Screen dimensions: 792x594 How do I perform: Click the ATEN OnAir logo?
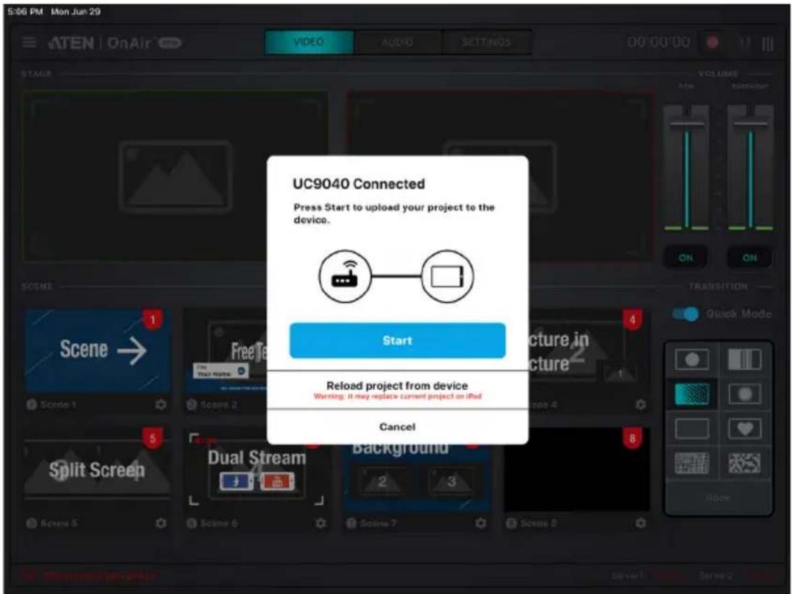click(x=114, y=43)
